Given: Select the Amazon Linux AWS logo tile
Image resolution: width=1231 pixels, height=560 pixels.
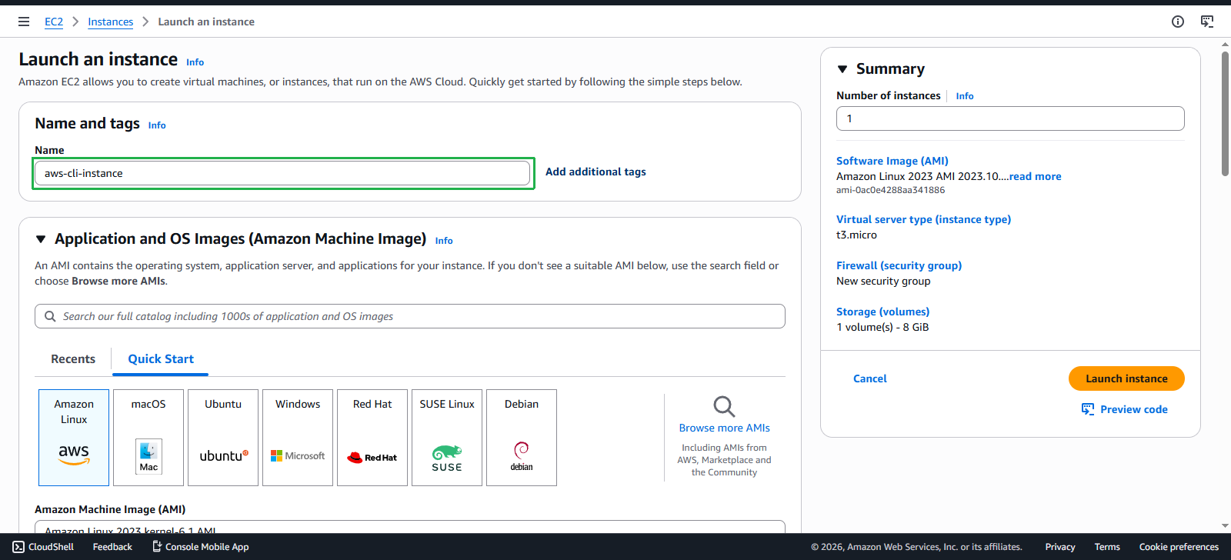Looking at the screenshot, I should [74, 438].
